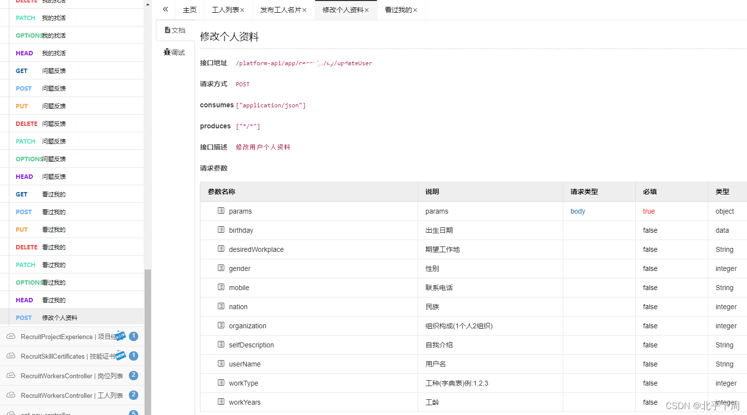
Task: Click the cloud icon beside RecruitWorkersController 岗位列表
Action: [x=11, y=375]
